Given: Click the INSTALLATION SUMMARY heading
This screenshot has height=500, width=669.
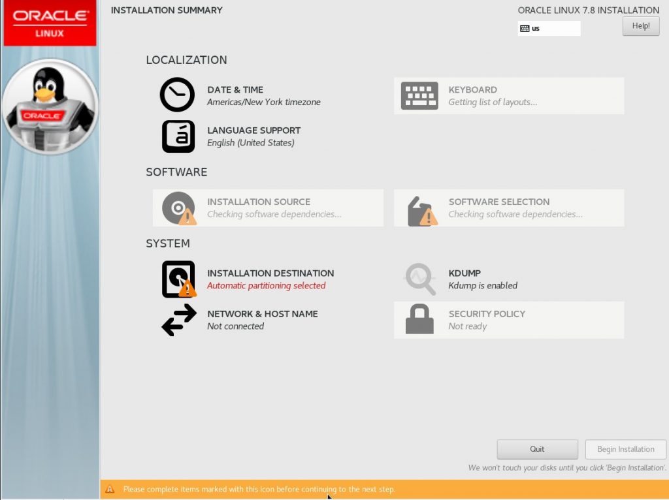Looking at the screenshot, I should pos(167,10).
